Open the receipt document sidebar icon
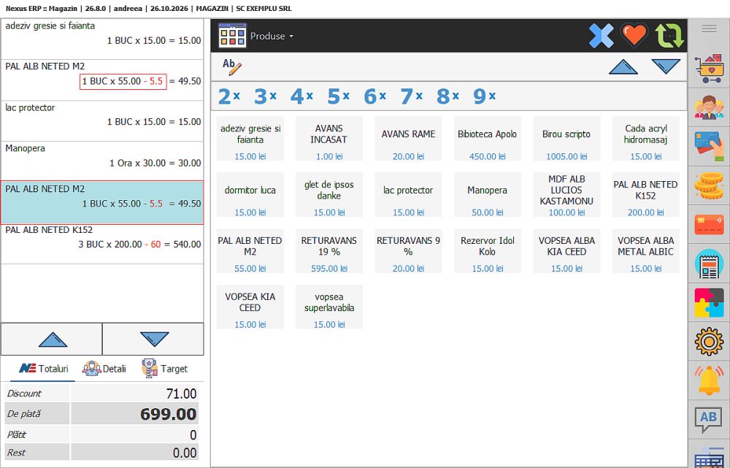Viewport: 730px width, 468px height. (x=709, y=264)
